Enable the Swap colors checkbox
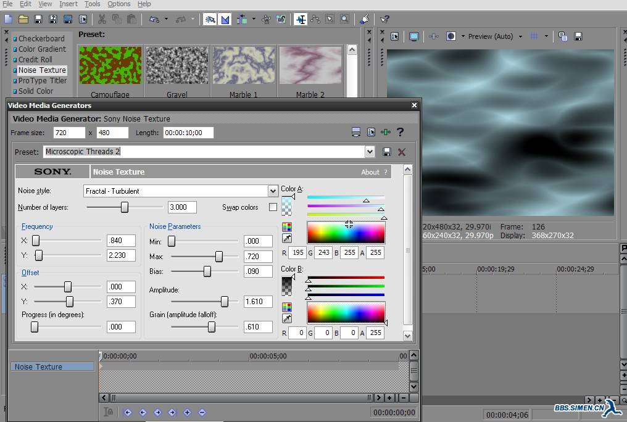 click(x=273, y=207)
